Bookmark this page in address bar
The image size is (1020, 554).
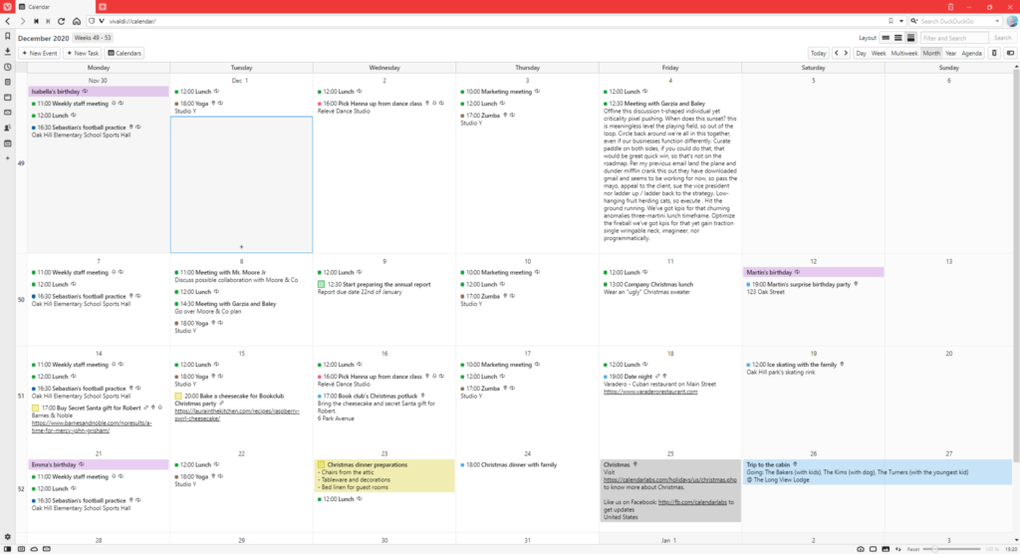point(891,22)
